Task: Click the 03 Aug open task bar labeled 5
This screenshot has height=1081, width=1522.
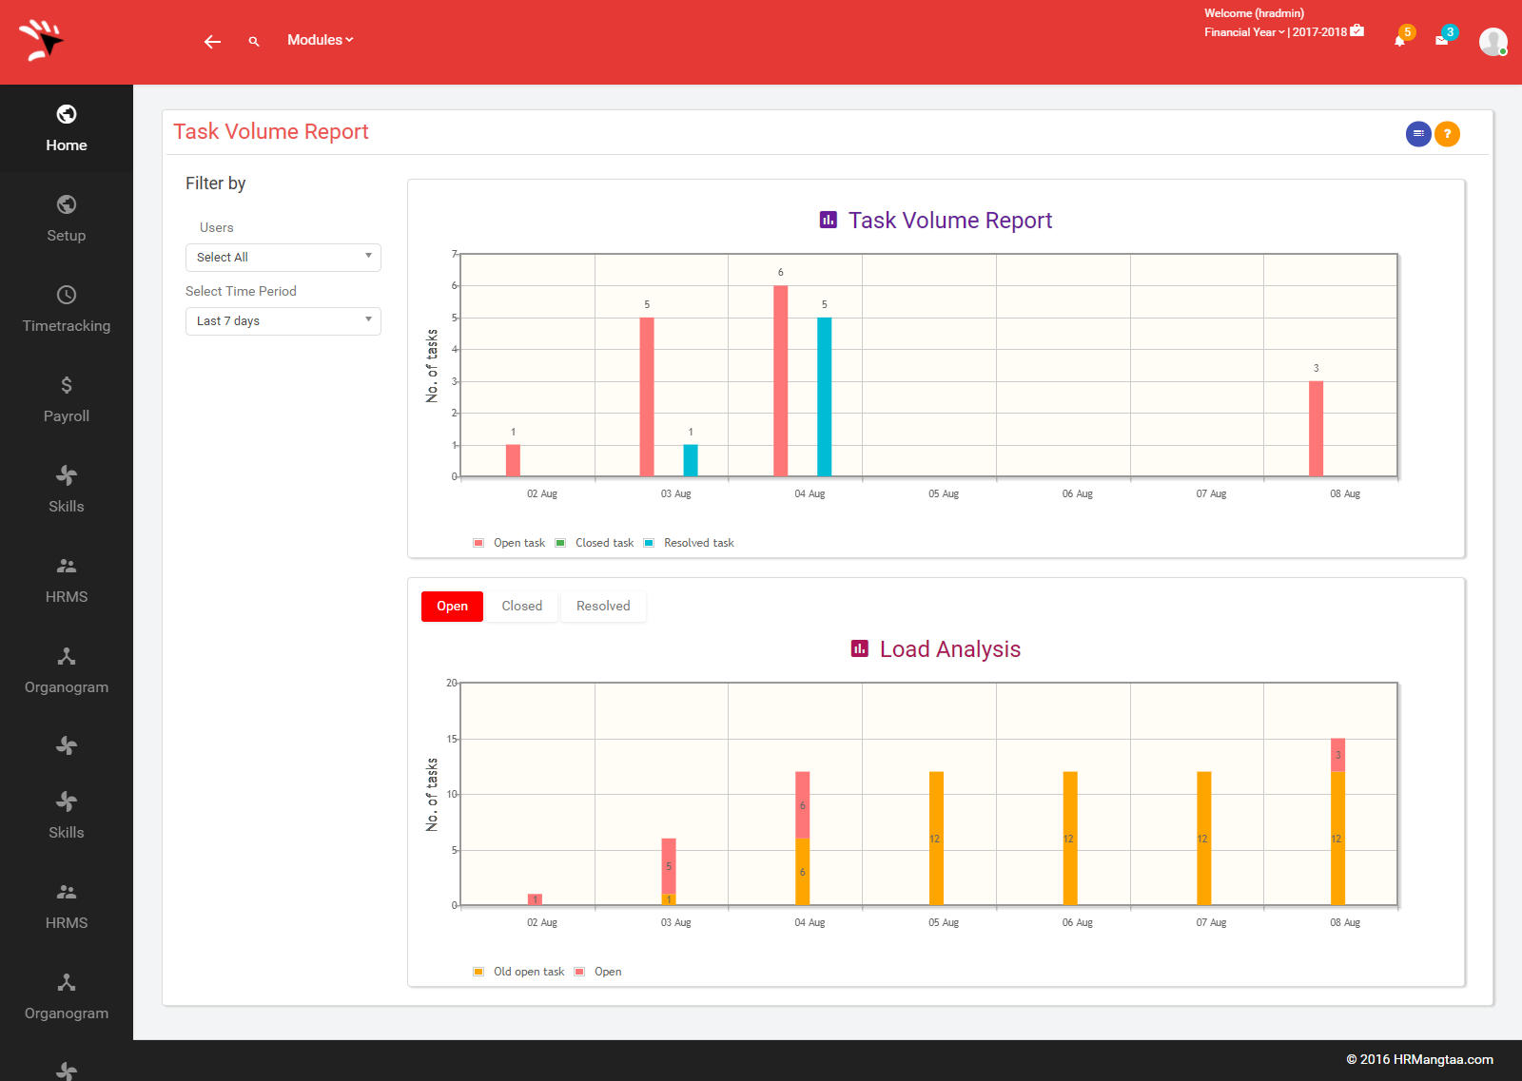Action: click(x=647, y=397)
